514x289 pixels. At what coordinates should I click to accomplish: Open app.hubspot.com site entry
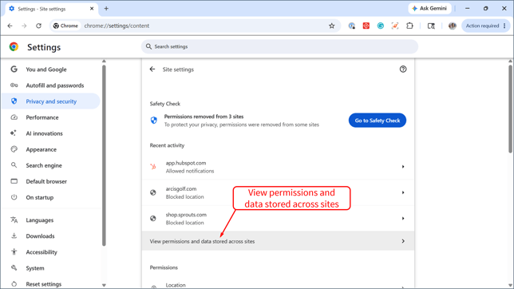point(278,167)
